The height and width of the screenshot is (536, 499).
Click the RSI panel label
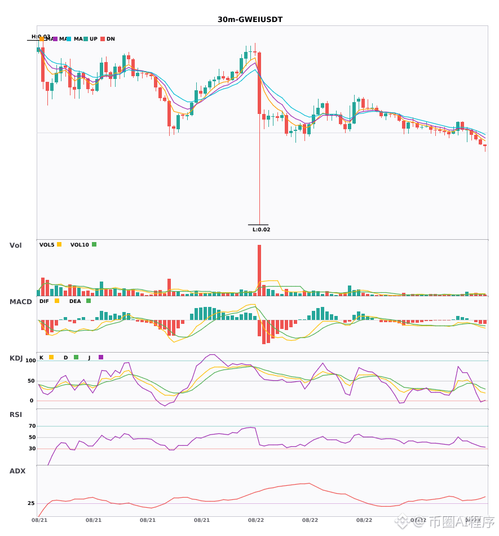tap(16, 415)
